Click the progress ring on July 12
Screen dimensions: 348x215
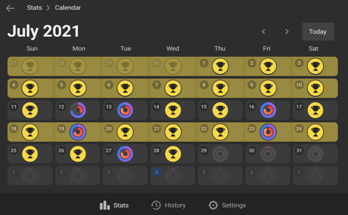78,110
